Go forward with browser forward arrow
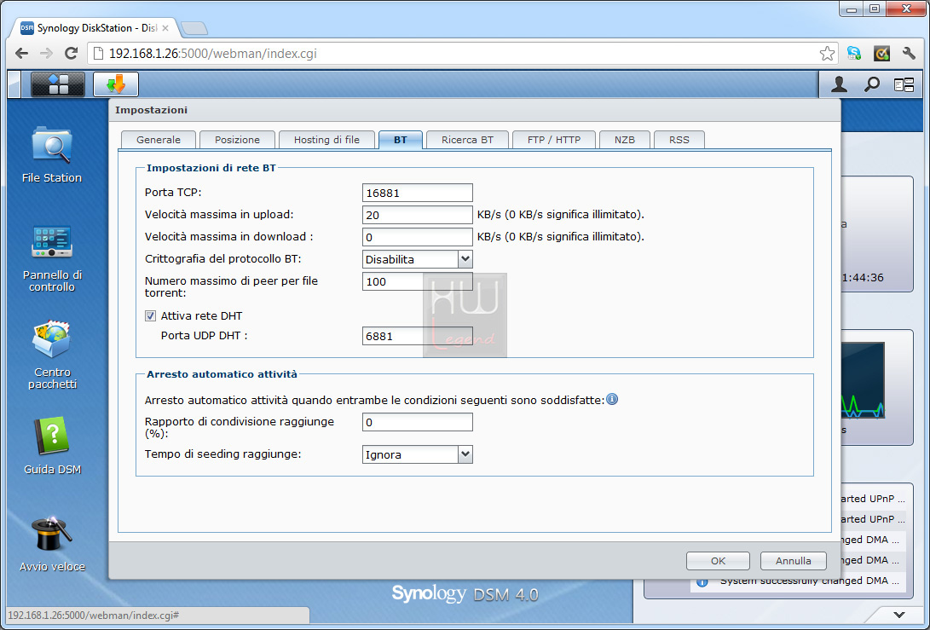930x630 pixels. (x=46, y=54)
